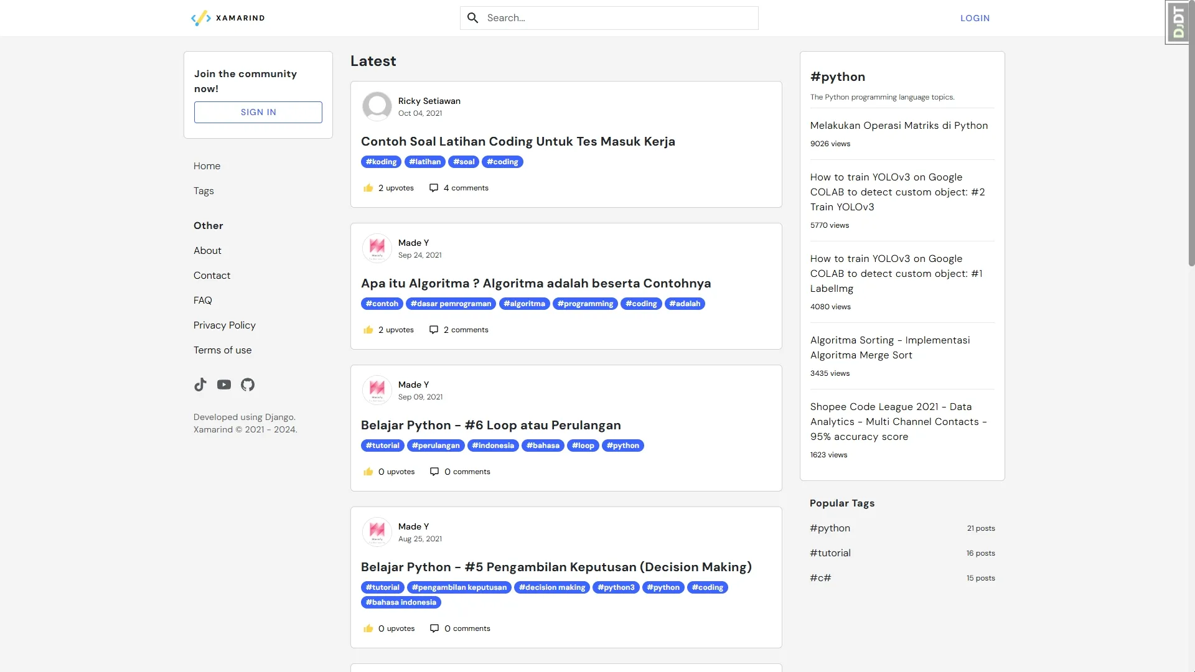Viewport: 1195px width, 672px height.
Task: Open comments icon on Apa itu Algoritma post
Action: (434, 330)
